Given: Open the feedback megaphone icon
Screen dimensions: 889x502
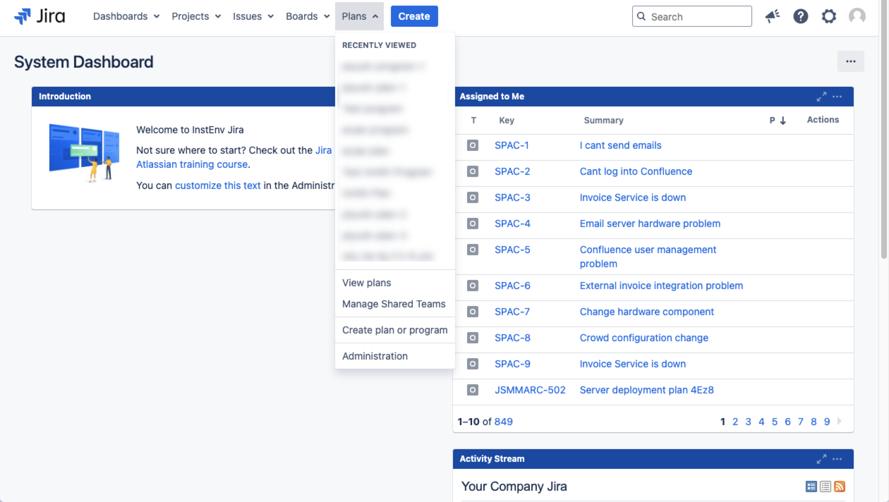Looking at the screenshot, I should point(772,16).
